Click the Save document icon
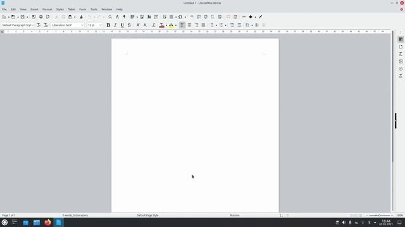405x227 pixels. (x=23, y=17)
